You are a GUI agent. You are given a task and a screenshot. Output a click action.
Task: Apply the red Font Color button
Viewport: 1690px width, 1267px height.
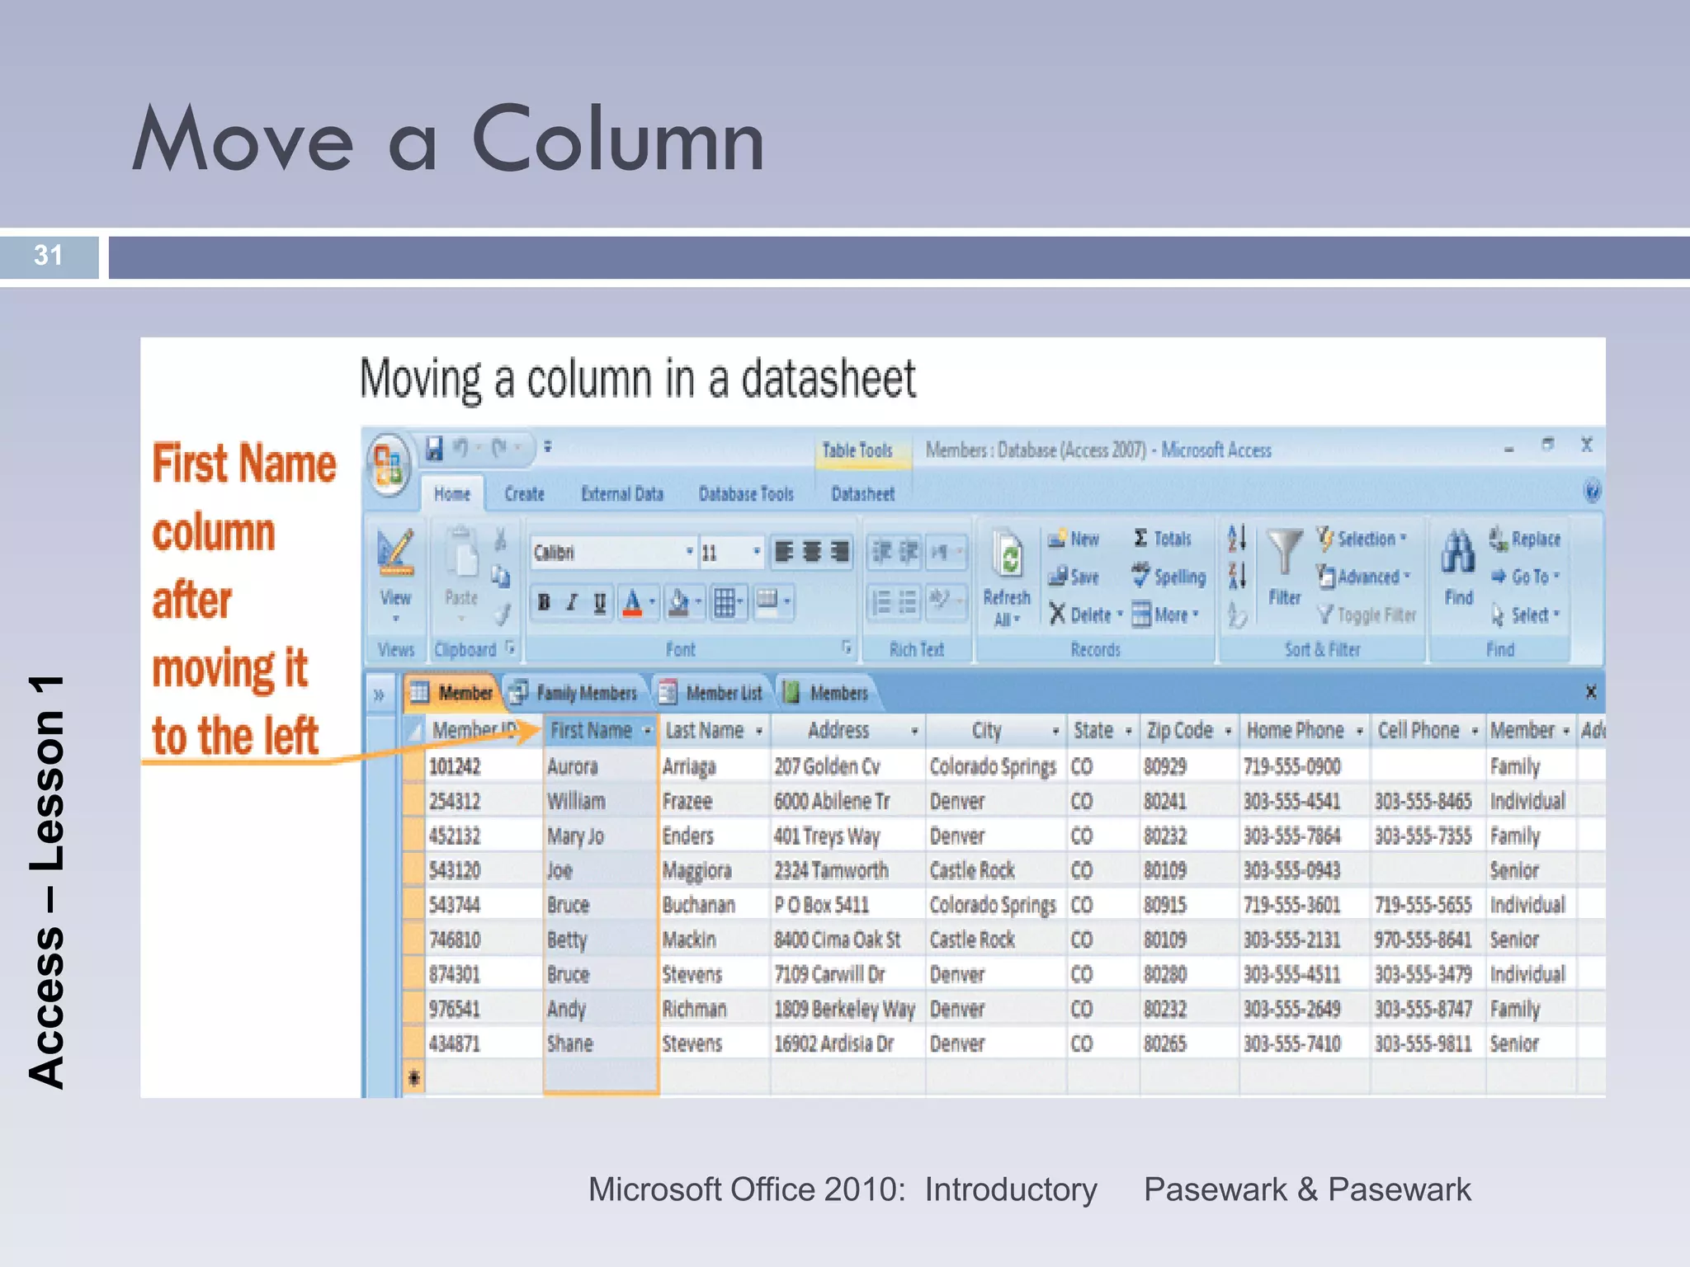pos(632,602)
